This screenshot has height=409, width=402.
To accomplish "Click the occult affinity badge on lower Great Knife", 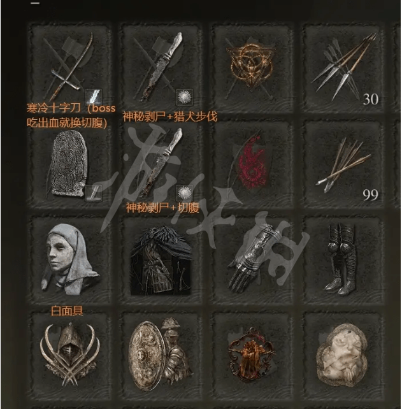I will [184, 193].
